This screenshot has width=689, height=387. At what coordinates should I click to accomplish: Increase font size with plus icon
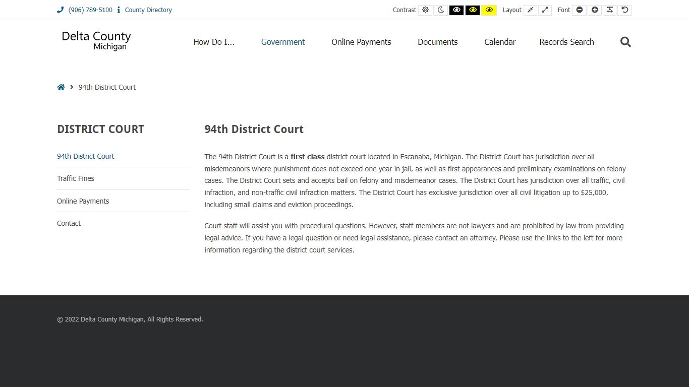(x=594, y=10)
